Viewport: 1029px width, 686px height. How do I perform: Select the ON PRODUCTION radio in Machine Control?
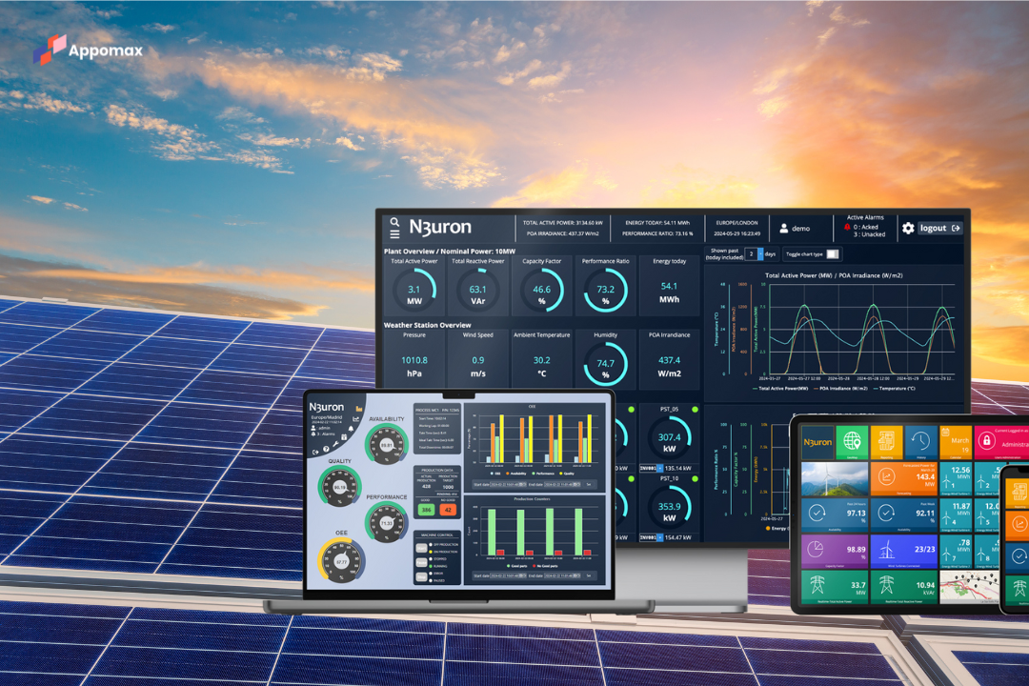coord(430,552)
